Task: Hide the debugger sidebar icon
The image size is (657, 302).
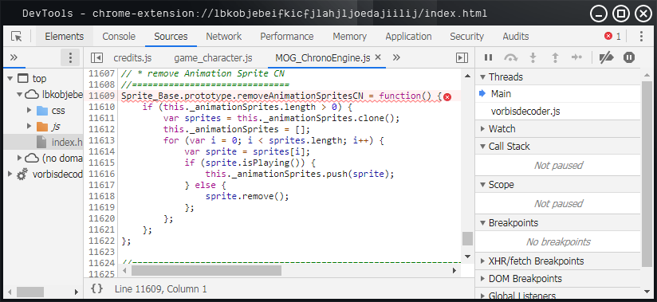Action: 462,58
